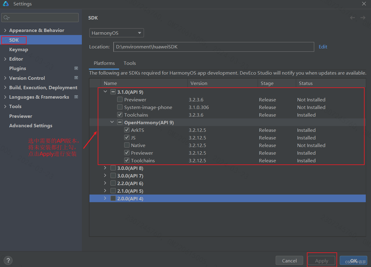Uncheck the OpenHarmony Previewer 3.2.12.5 checkbox
371x267 pixels.
(127, 153)
